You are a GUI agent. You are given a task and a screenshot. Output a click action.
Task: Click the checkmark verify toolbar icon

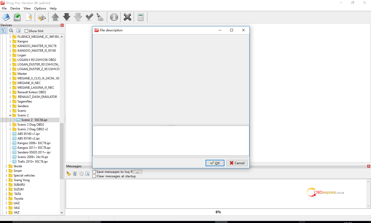89,17
